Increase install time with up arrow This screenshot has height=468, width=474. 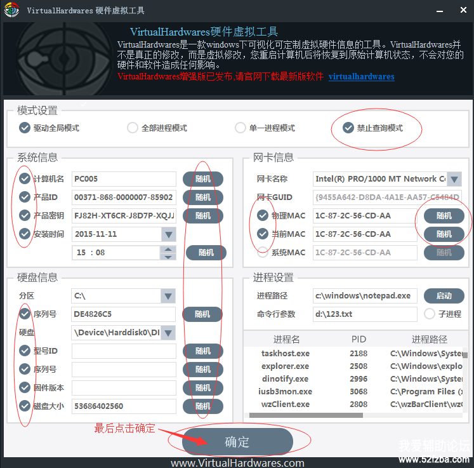168,249
